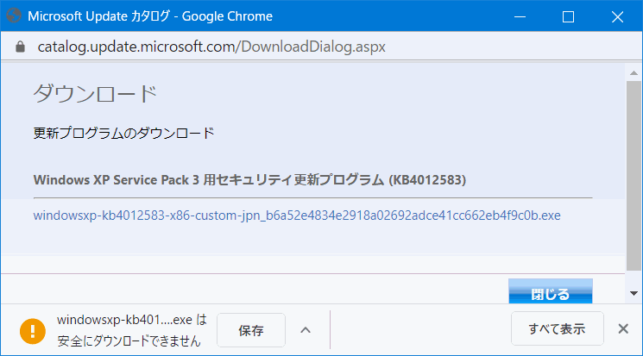This screenshot has width=643, height=356.
Task: Click scrollbar down arrow
Action: tap(634, 293)
